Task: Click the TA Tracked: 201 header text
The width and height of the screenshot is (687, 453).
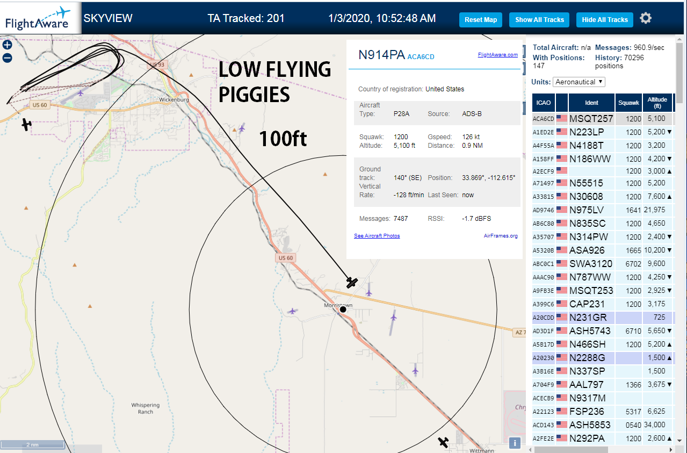Action: 246,18
